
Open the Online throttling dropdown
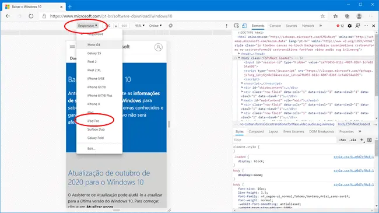(155, 26)
